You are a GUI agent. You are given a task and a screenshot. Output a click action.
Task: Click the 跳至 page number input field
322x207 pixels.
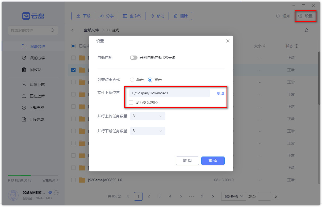(264, 196)
